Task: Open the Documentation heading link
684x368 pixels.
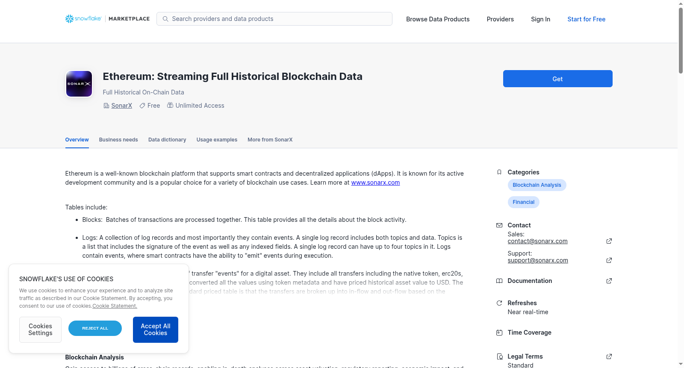Action: [530, 281]
